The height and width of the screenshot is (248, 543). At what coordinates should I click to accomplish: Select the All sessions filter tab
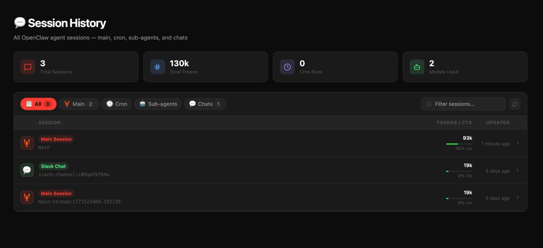(38, 104)
